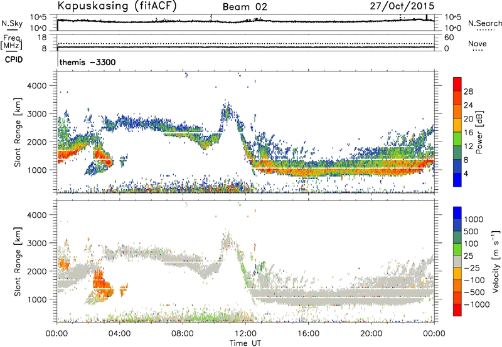Click the '04:00' time axis label
Viewport: 502px width, 347px height.
[x=119, y=333]
